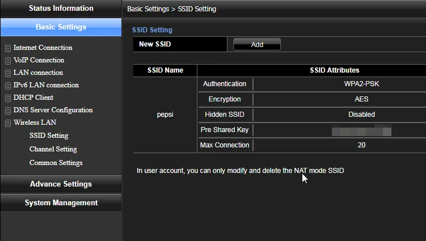Collapse the Basic Settings section
Image resolution: width=426 pixels, height=241 pixels.
click(x=61, y=27)
